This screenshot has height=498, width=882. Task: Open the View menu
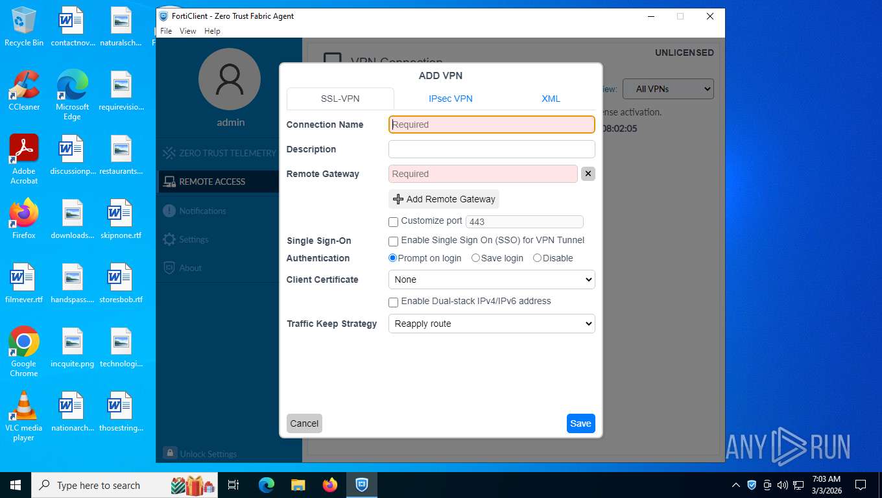[187, 30]
